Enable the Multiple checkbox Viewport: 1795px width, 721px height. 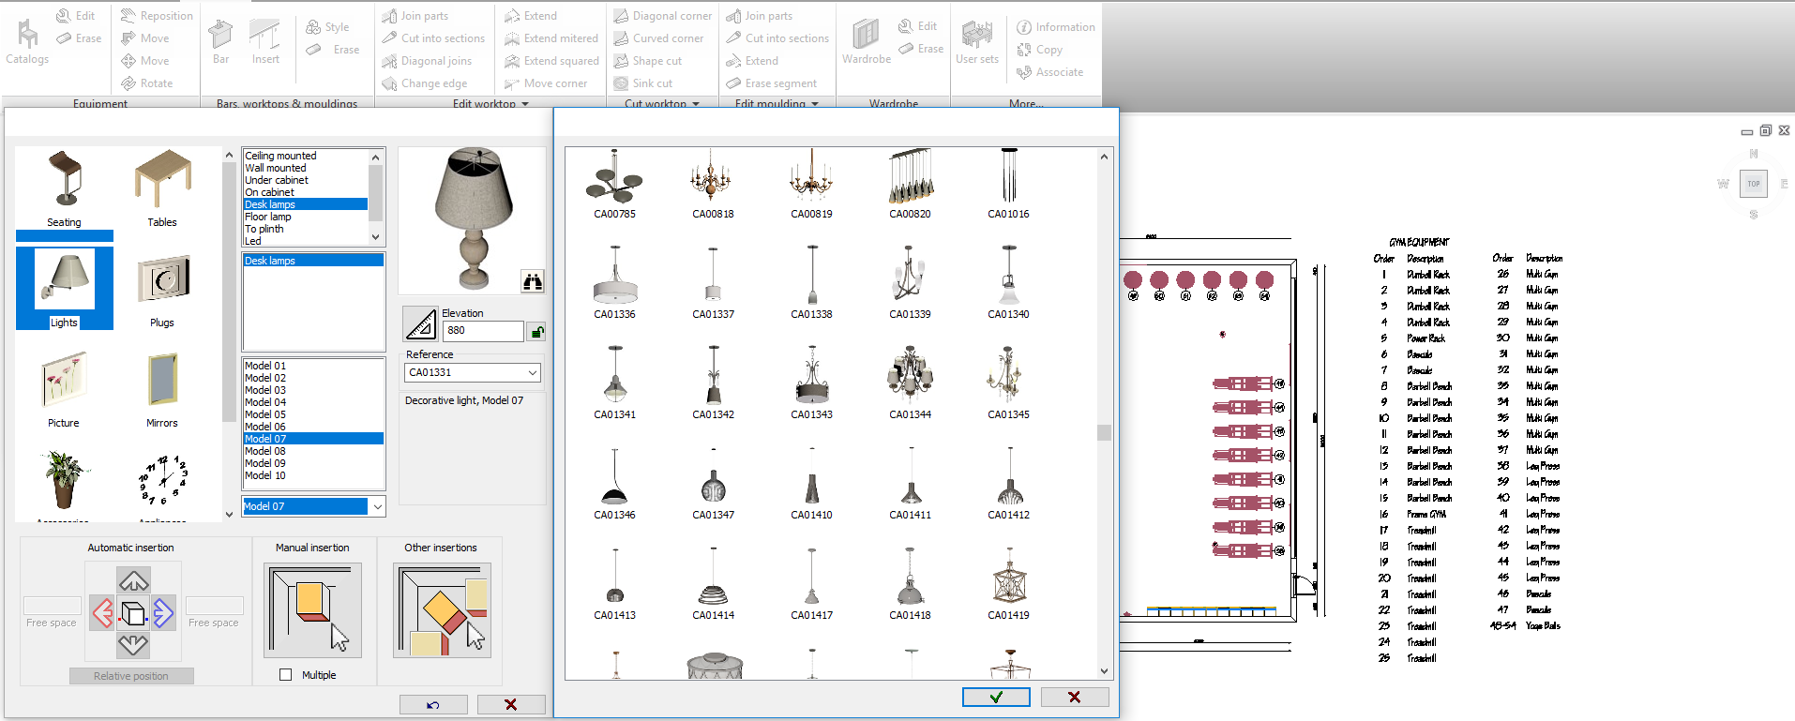coord(285,675)
